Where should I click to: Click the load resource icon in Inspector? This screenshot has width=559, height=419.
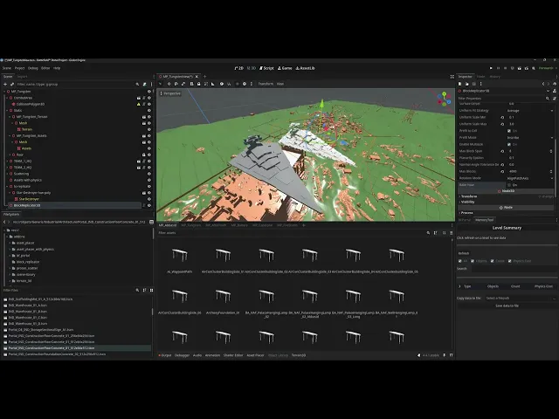point(466,84)
